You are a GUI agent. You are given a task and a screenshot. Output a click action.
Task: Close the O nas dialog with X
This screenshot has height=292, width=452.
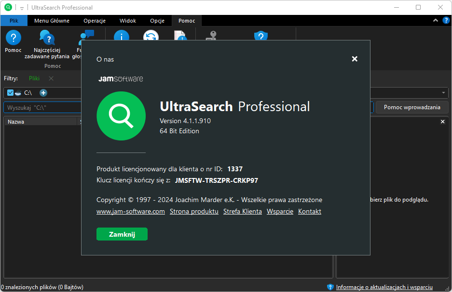[x=355, y=59]
